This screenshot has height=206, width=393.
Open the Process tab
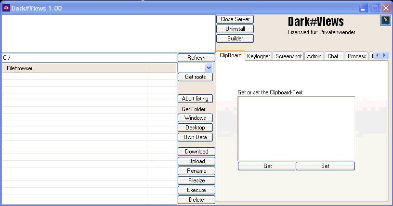pyautogui.click(x=356, y=56)
